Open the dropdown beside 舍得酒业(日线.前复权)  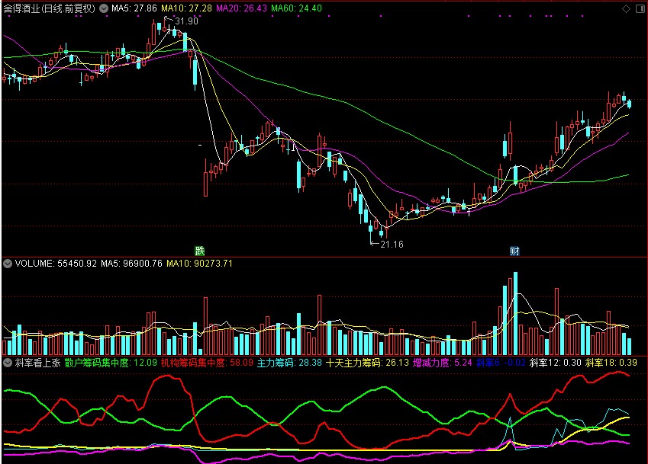click(x=104, y=8)
